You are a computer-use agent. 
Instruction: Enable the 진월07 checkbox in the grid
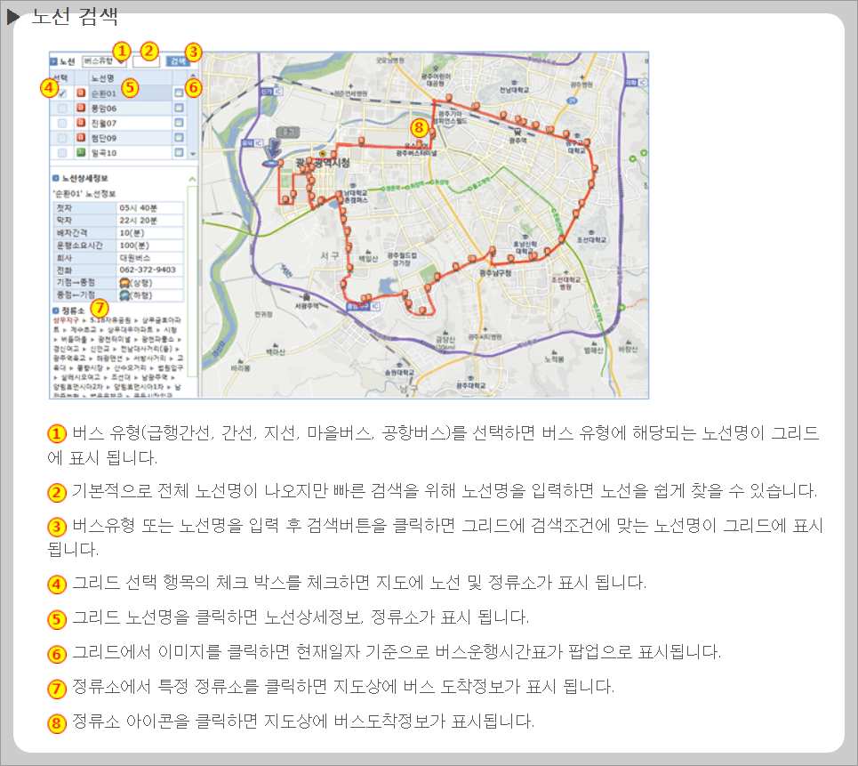(x=62, y=123)
